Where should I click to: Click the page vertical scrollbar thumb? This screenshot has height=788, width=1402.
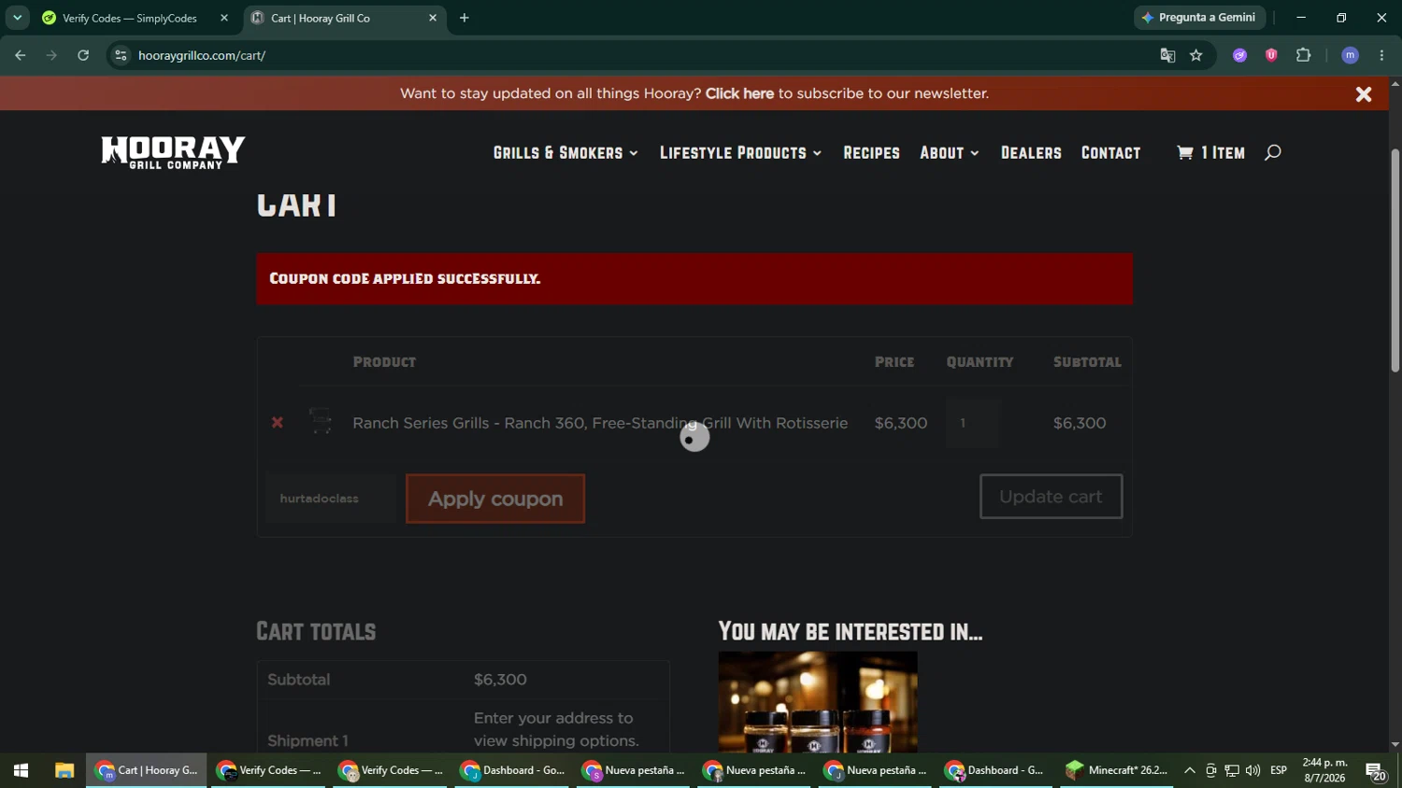point(1395,261)
